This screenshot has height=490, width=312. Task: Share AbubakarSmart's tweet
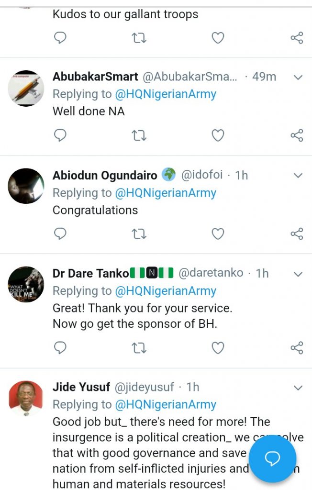pyautogui.click(x=297, y=135)
